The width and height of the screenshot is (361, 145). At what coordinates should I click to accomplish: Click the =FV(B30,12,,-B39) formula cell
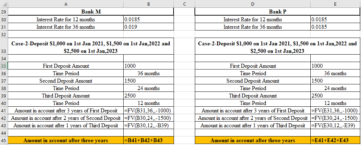coord(148,126)
